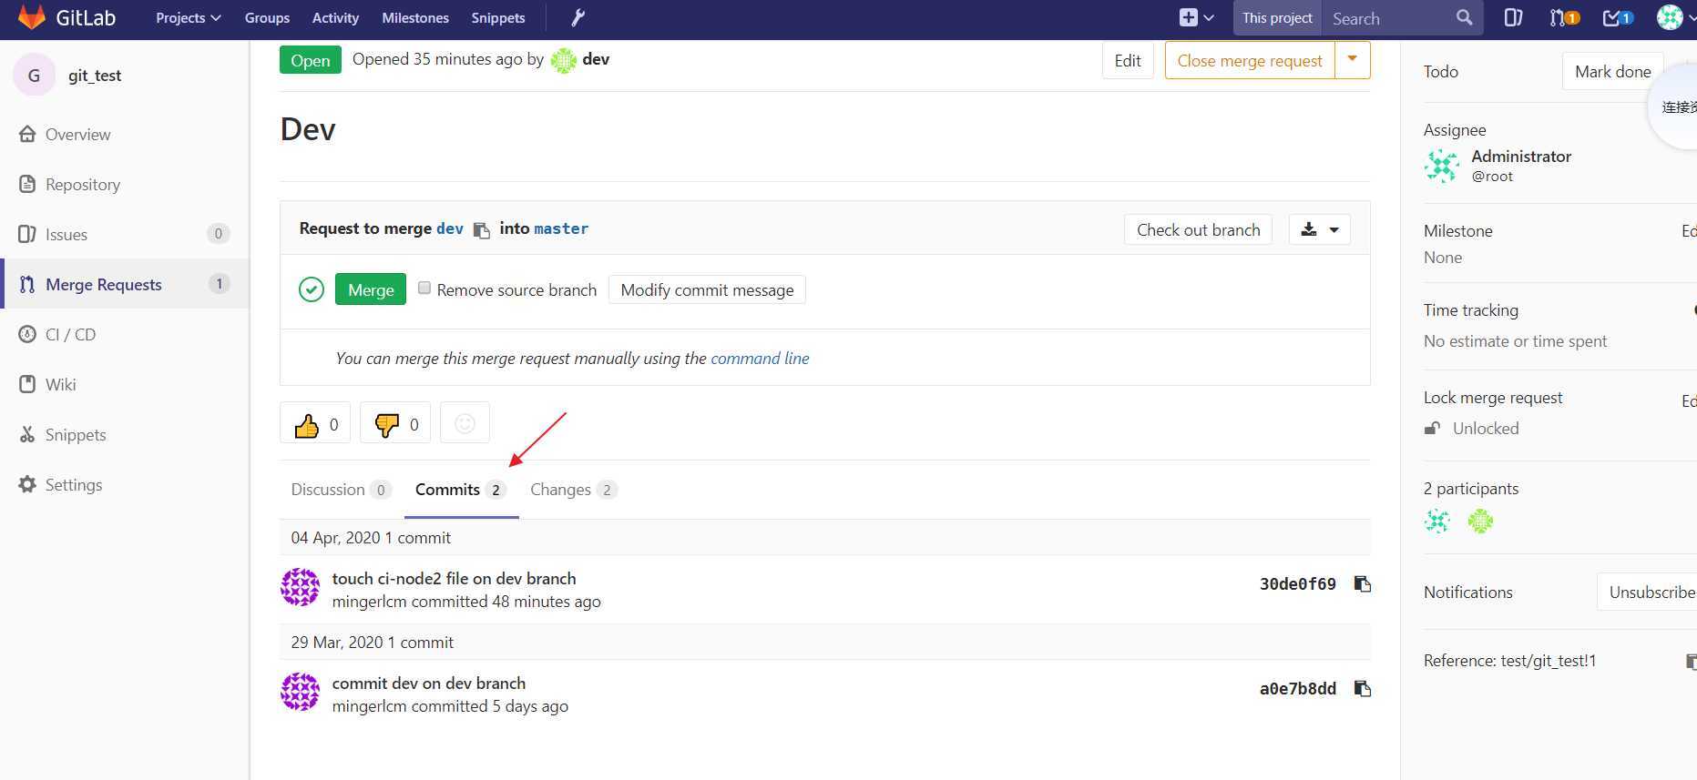Toggle Remove source branch checkbox

tap(424, 288)
